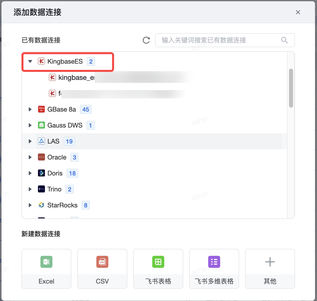This screenshot has height=301, width=317.
Task: Focus the 输入关键词搜索已有数据连接 search field
Action: pyautogui.click(x=225, y=40)
